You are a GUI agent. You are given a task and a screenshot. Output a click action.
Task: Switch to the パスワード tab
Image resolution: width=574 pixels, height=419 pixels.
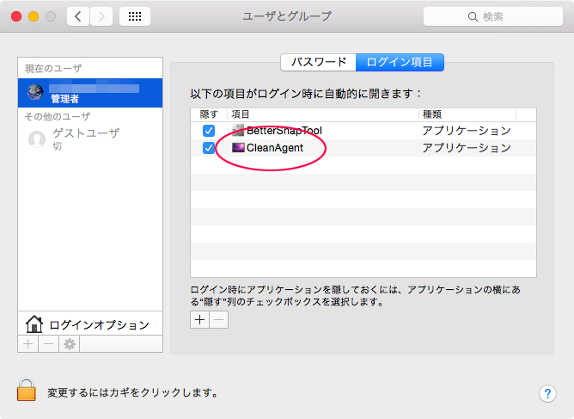point(318,62)
